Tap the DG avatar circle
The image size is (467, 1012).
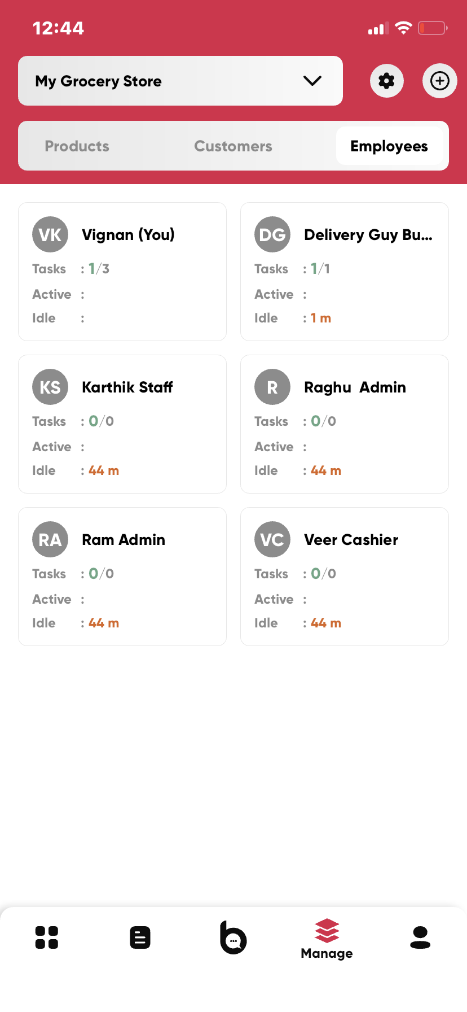point(272,234)
